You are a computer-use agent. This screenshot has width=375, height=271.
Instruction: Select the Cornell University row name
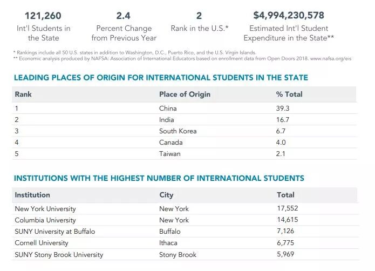[42, 243]
